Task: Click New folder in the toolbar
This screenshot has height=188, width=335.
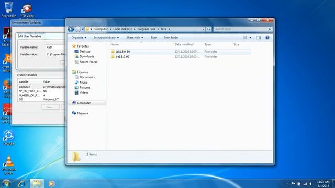Action: [171, 38]
